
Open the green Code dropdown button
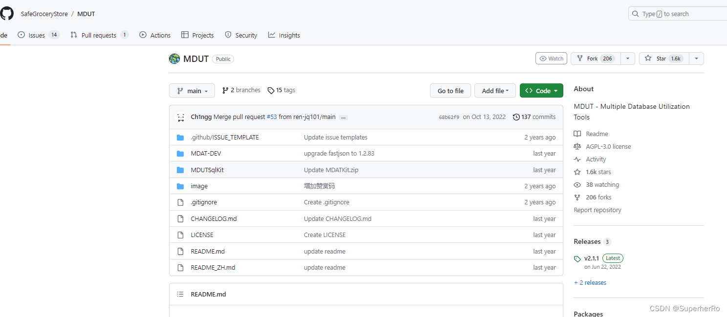(x=541, y=91)
